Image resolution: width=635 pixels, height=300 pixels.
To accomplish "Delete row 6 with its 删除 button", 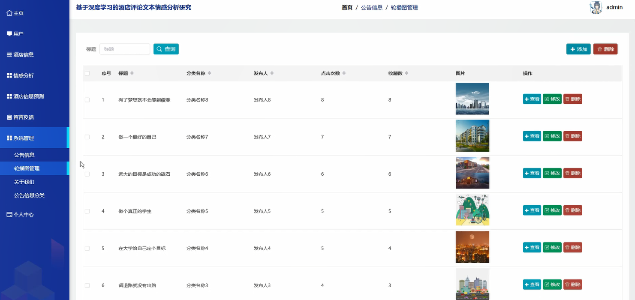I will tap(573, 284).
